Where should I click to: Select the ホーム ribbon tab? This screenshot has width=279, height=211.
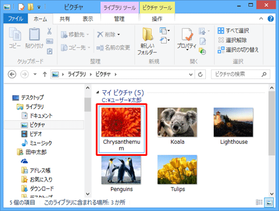point(40,19)
